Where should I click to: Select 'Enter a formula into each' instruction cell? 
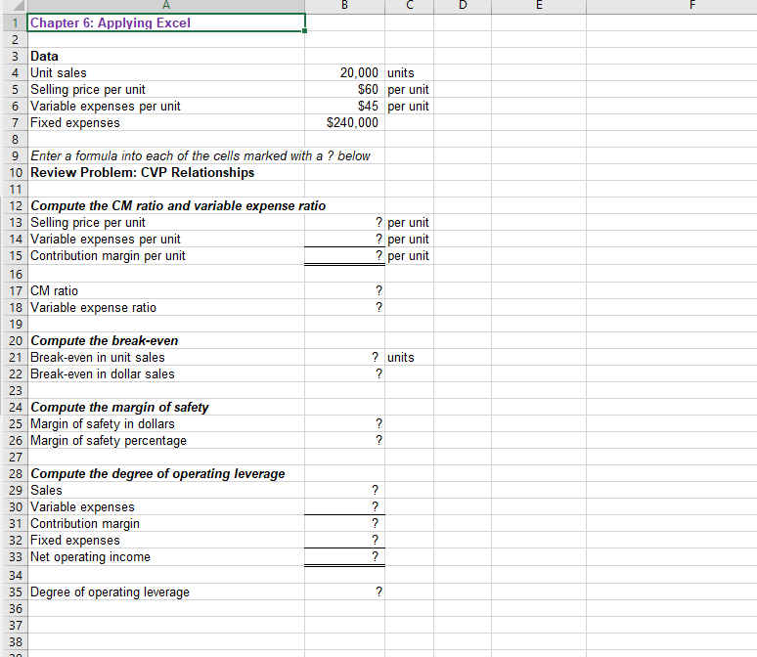click(x=166, y=155)
